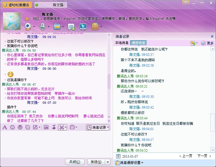This screenshot has width=216, height=167.
Task: Select 湿哒哒滴邂逅 chat tab
Action: pos(17,5)
